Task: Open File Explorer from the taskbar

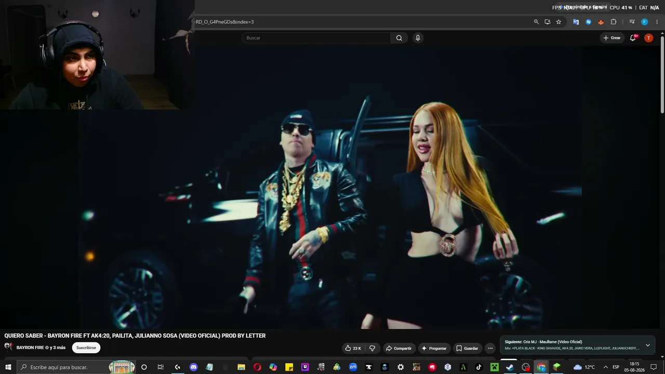Action: [x=241, y=367]
